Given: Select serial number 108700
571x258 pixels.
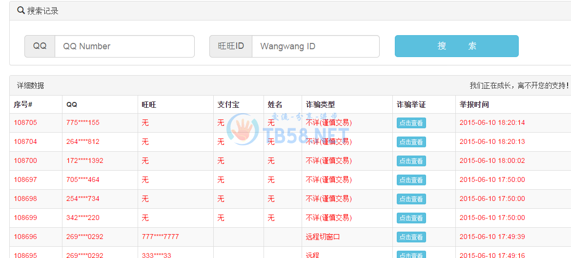Looking at the screenshot, I should click(x=25, y=160).
